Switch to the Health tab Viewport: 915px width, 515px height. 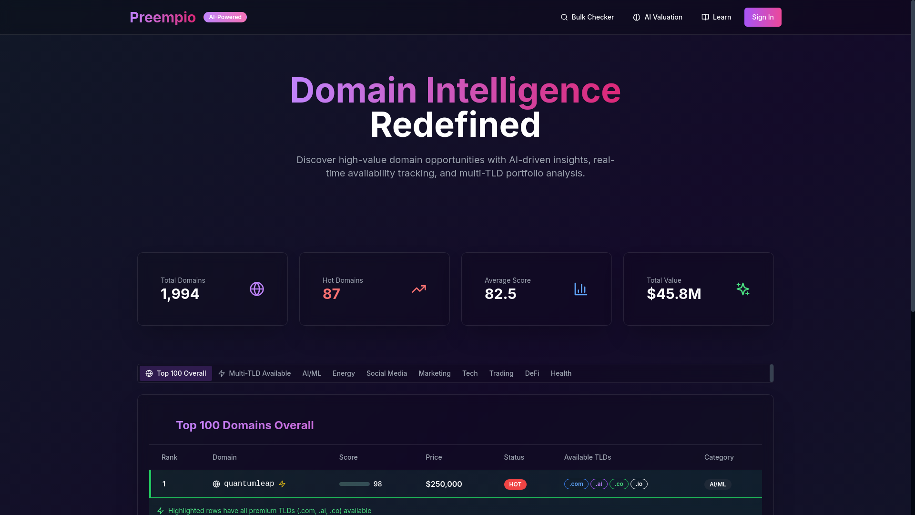[561, 373]
